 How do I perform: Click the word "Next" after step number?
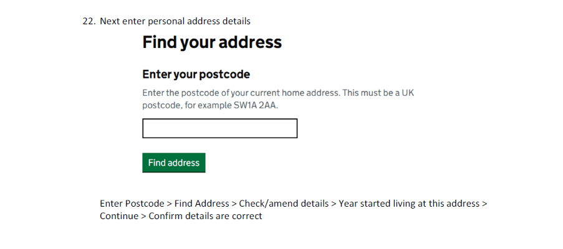(x=110, y=21)
